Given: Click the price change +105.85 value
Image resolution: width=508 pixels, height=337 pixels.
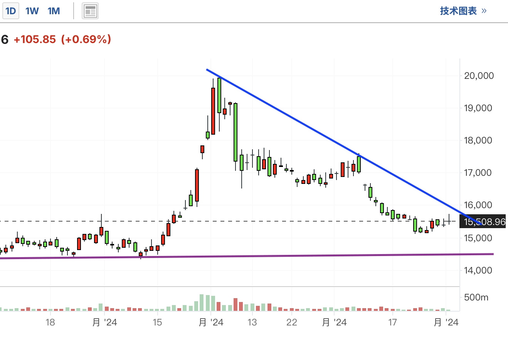Looking at the screenshot, I should tap(35, 39).
